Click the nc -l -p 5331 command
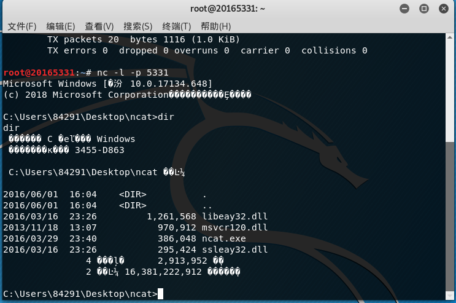456x303 pixels. point(133,73)
